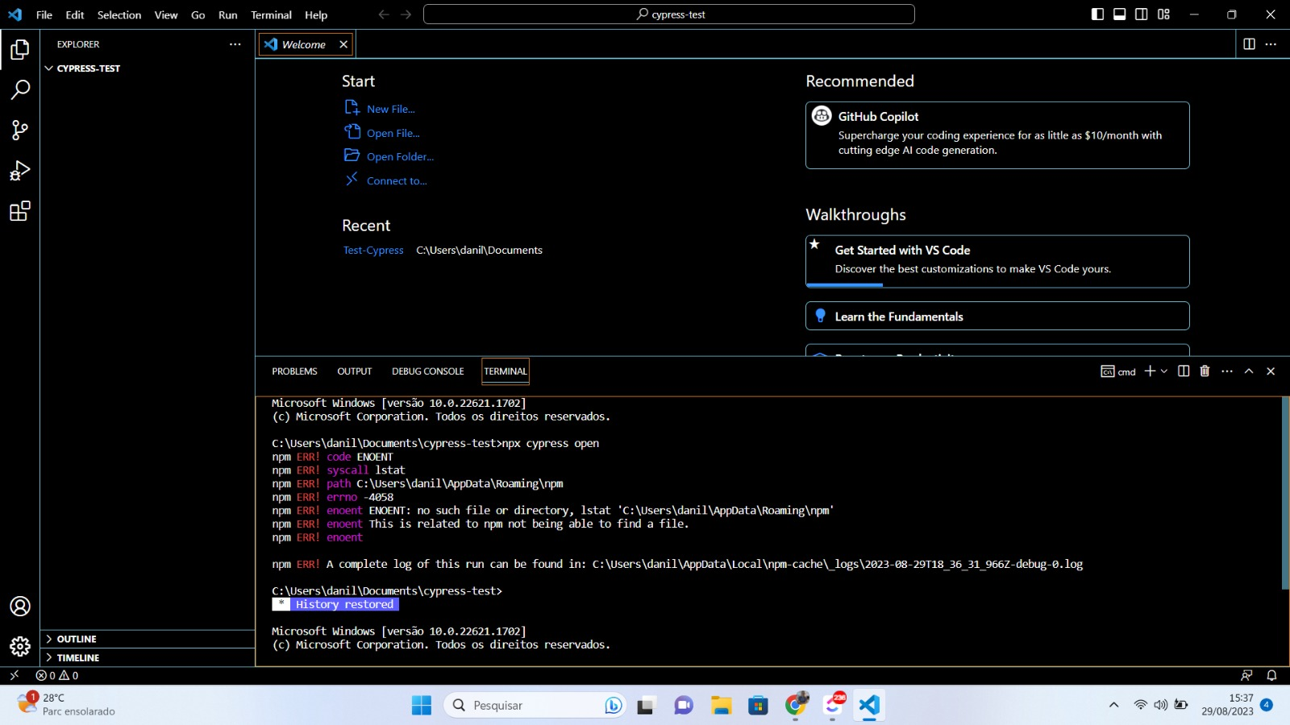Open GitHub Copilot recommendation card

[x=997, y=135]
